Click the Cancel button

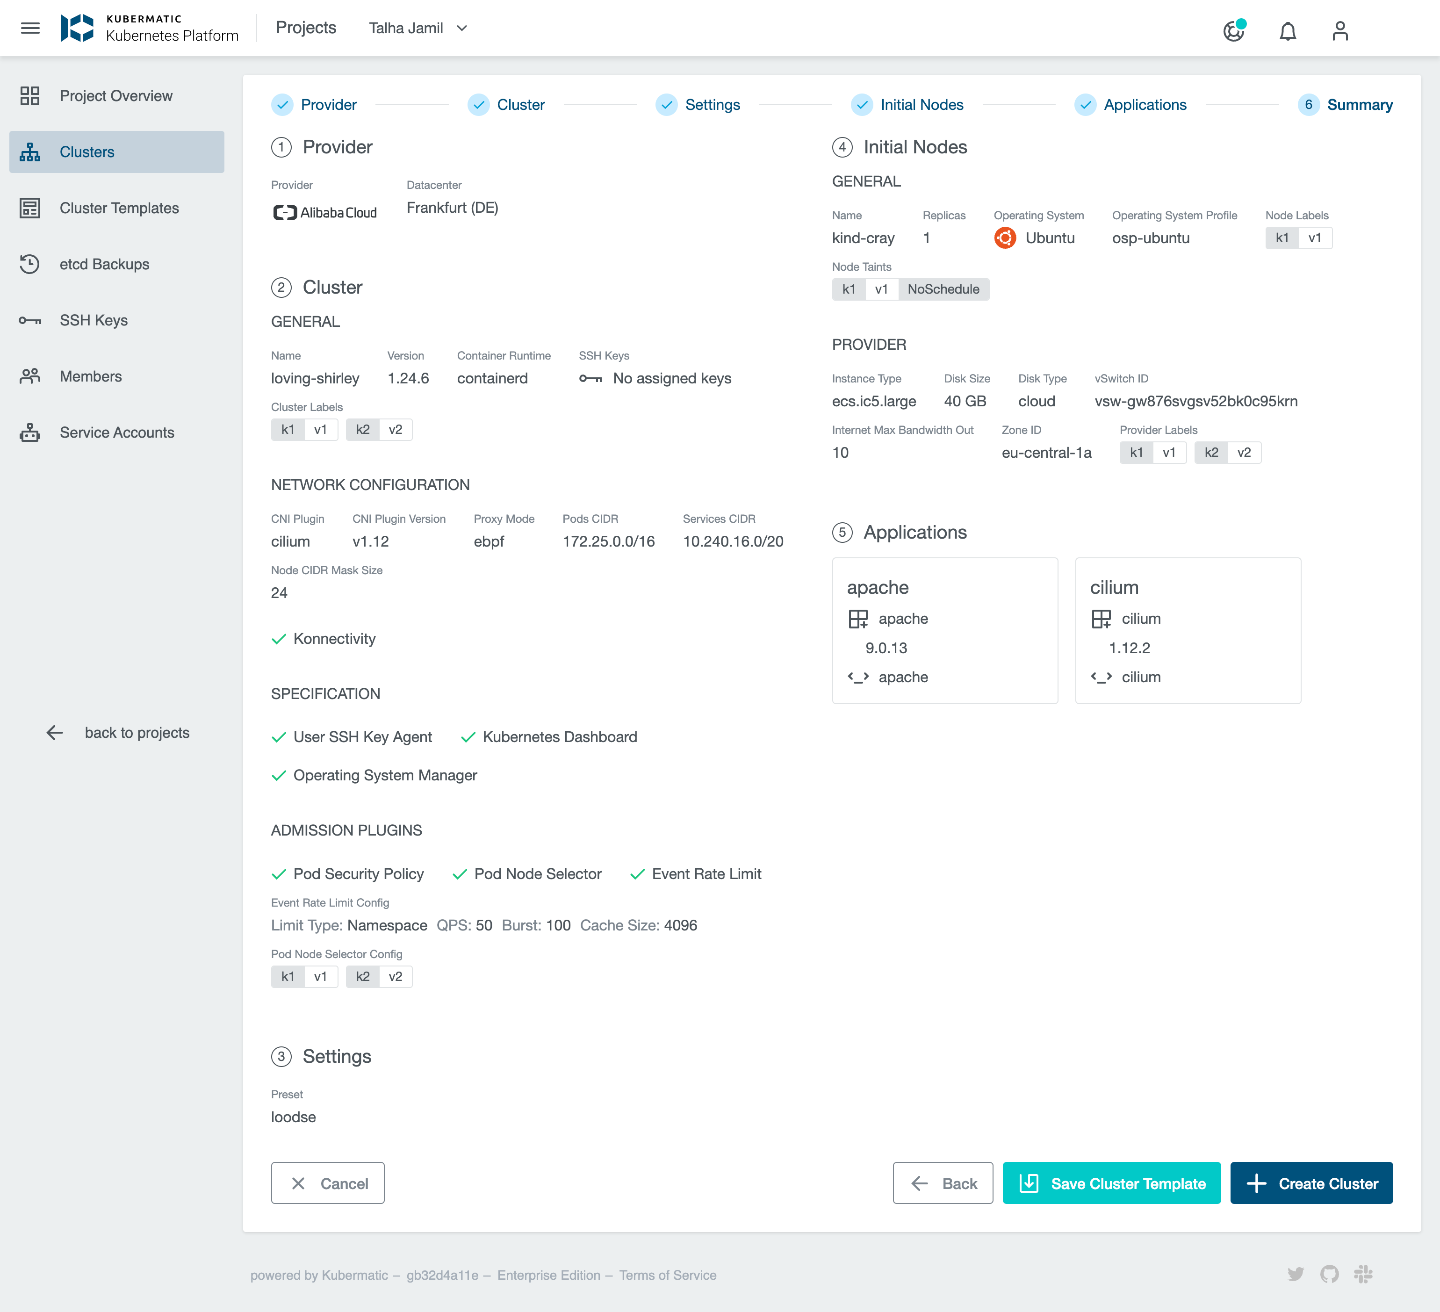click(328, 1183)
